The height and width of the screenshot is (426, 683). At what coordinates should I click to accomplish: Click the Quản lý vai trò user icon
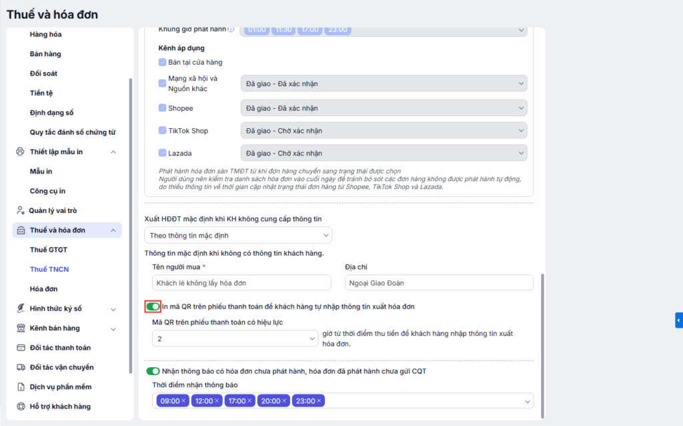pyautogui.click(x=20, y=210)
